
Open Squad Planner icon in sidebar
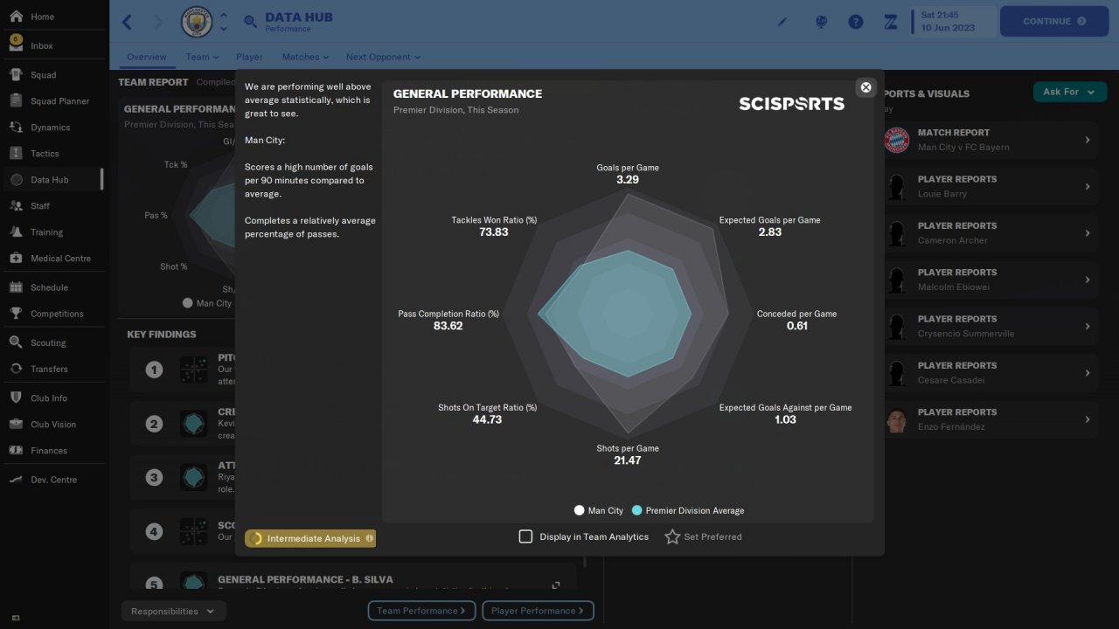point(16,101)
